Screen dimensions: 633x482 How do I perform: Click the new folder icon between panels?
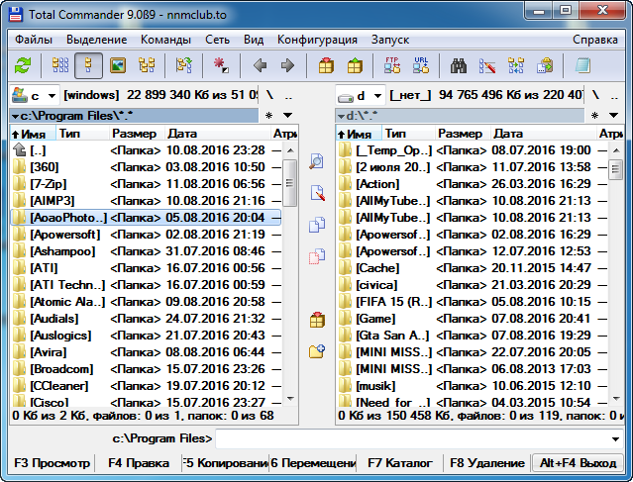pyautogui.click(x=317, y=351)
